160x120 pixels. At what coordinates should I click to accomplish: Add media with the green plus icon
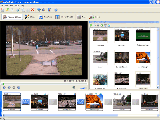point(91,25)
